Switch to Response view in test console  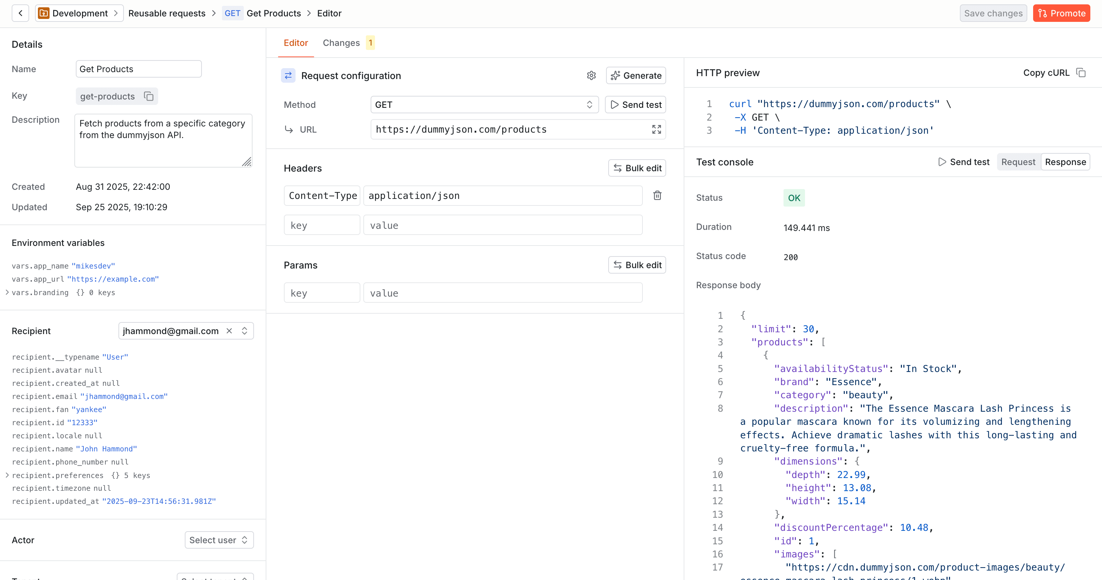(x=1065, y=162)
